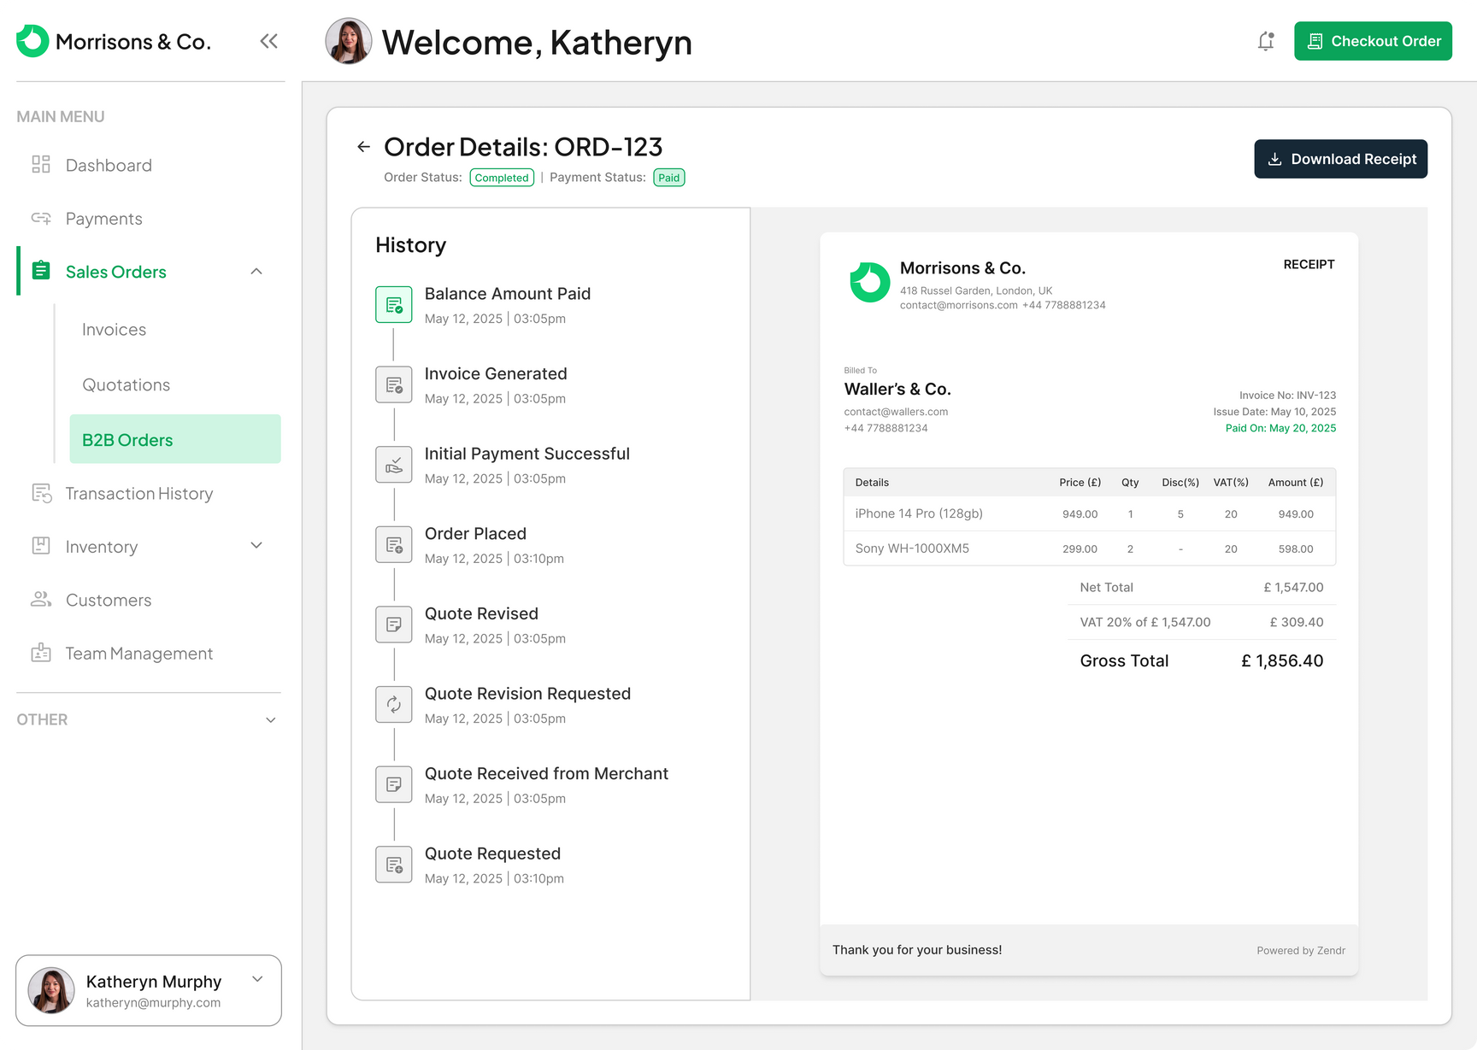1477x1050 pixels.
Task: Click the Download Receipt button
Action: click(x=1340, y=159)
